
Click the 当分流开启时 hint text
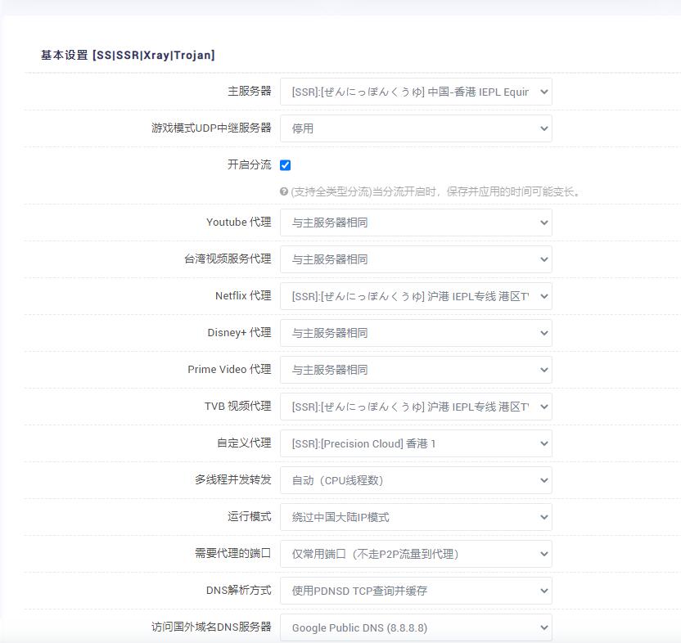point(436,191)
